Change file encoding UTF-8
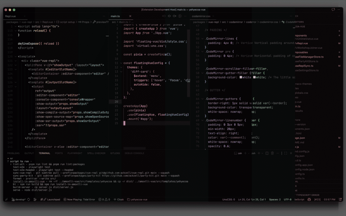Screen dimensions: 346x216 [x=288, y=200]
